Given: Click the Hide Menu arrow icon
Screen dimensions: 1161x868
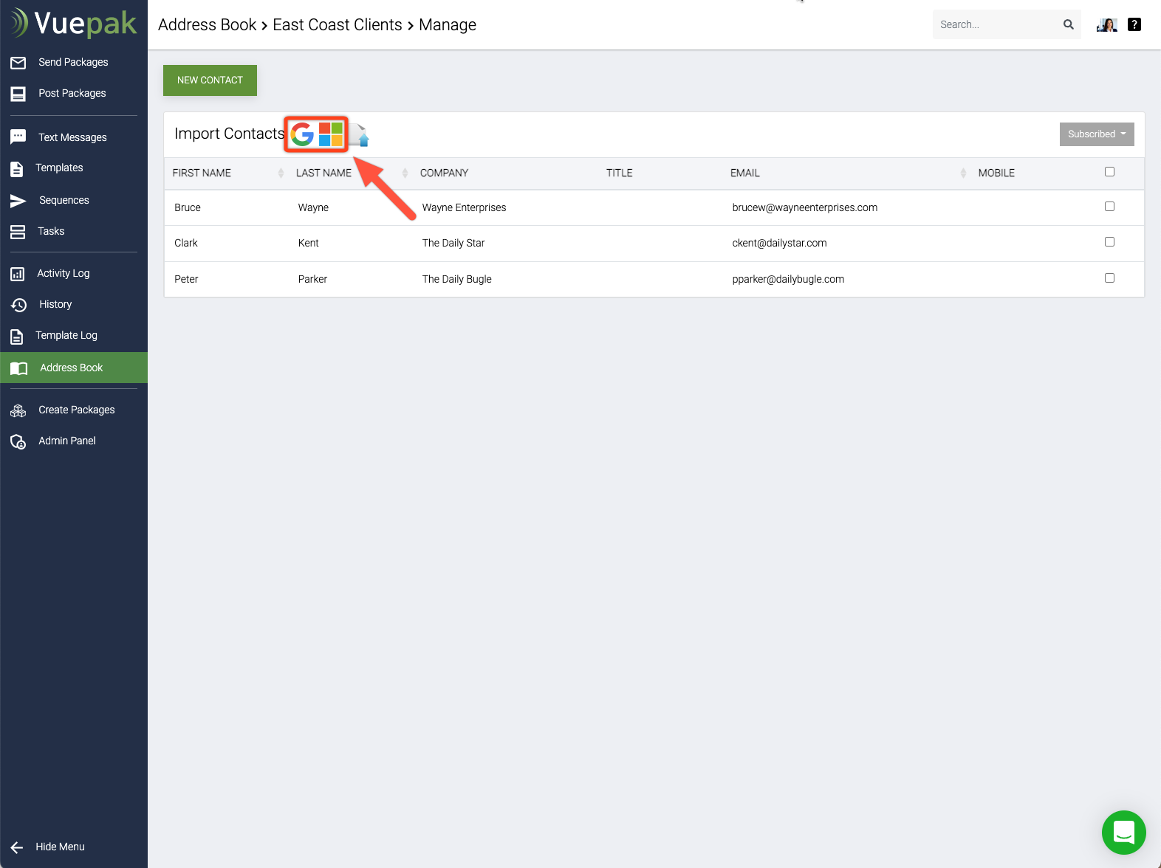Looking at the screenshot, I should [x=17, y=847].
